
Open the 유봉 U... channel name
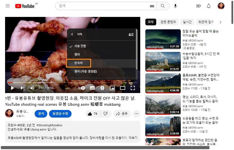(x=22, y=111)
